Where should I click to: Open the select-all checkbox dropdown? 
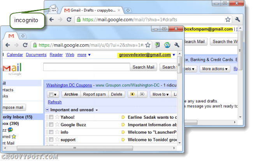[53, 94]
